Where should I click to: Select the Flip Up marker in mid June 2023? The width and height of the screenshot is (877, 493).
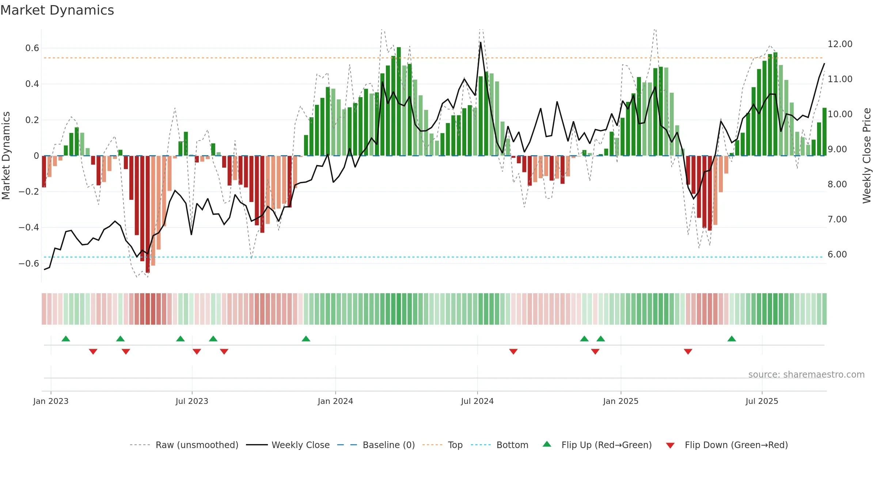181,339
